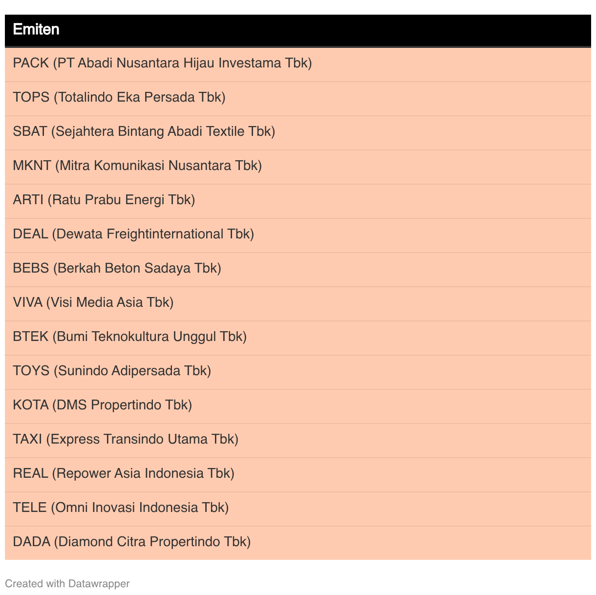Click the TOPS Totalindo Eka Persada row
596x595 pixels.
click(x=119, y=97)
